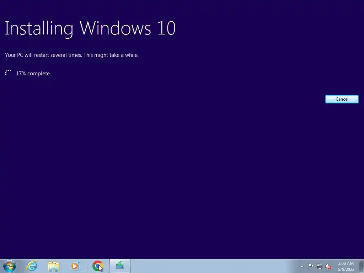Select the Windows 10 Setup taskbar button

coord(120,266)
